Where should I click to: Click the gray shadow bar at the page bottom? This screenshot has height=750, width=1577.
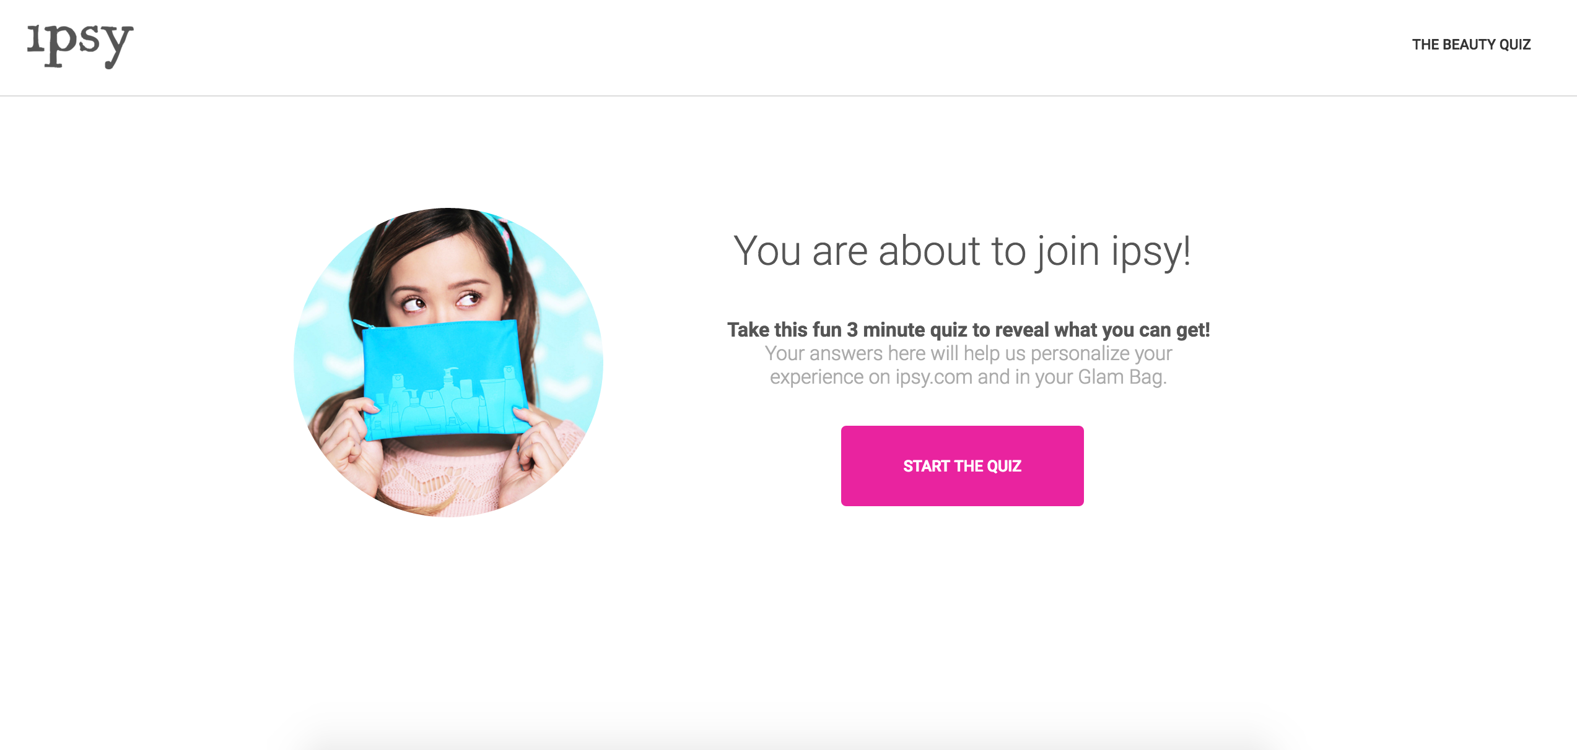pos(788,736)
